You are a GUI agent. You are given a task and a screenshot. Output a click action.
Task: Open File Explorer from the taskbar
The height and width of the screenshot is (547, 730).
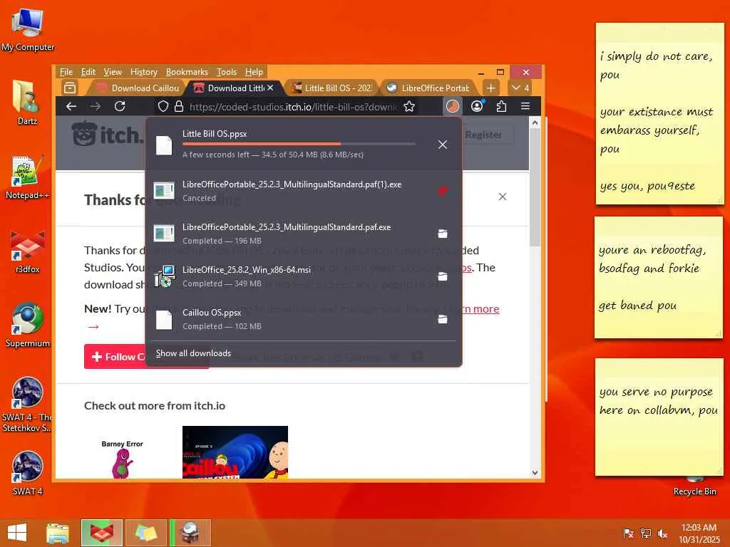(58, 533)
